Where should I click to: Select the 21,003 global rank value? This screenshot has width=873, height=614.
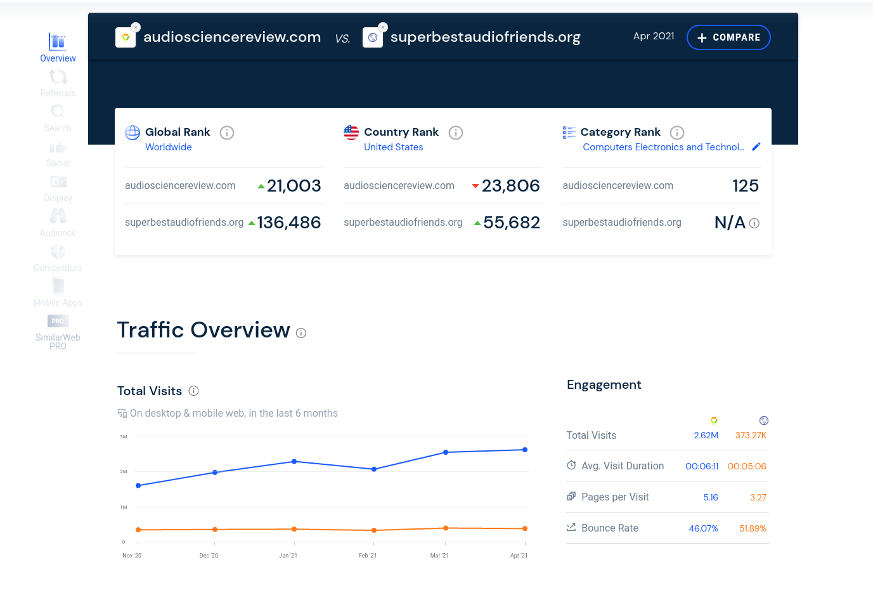[294, 186]
